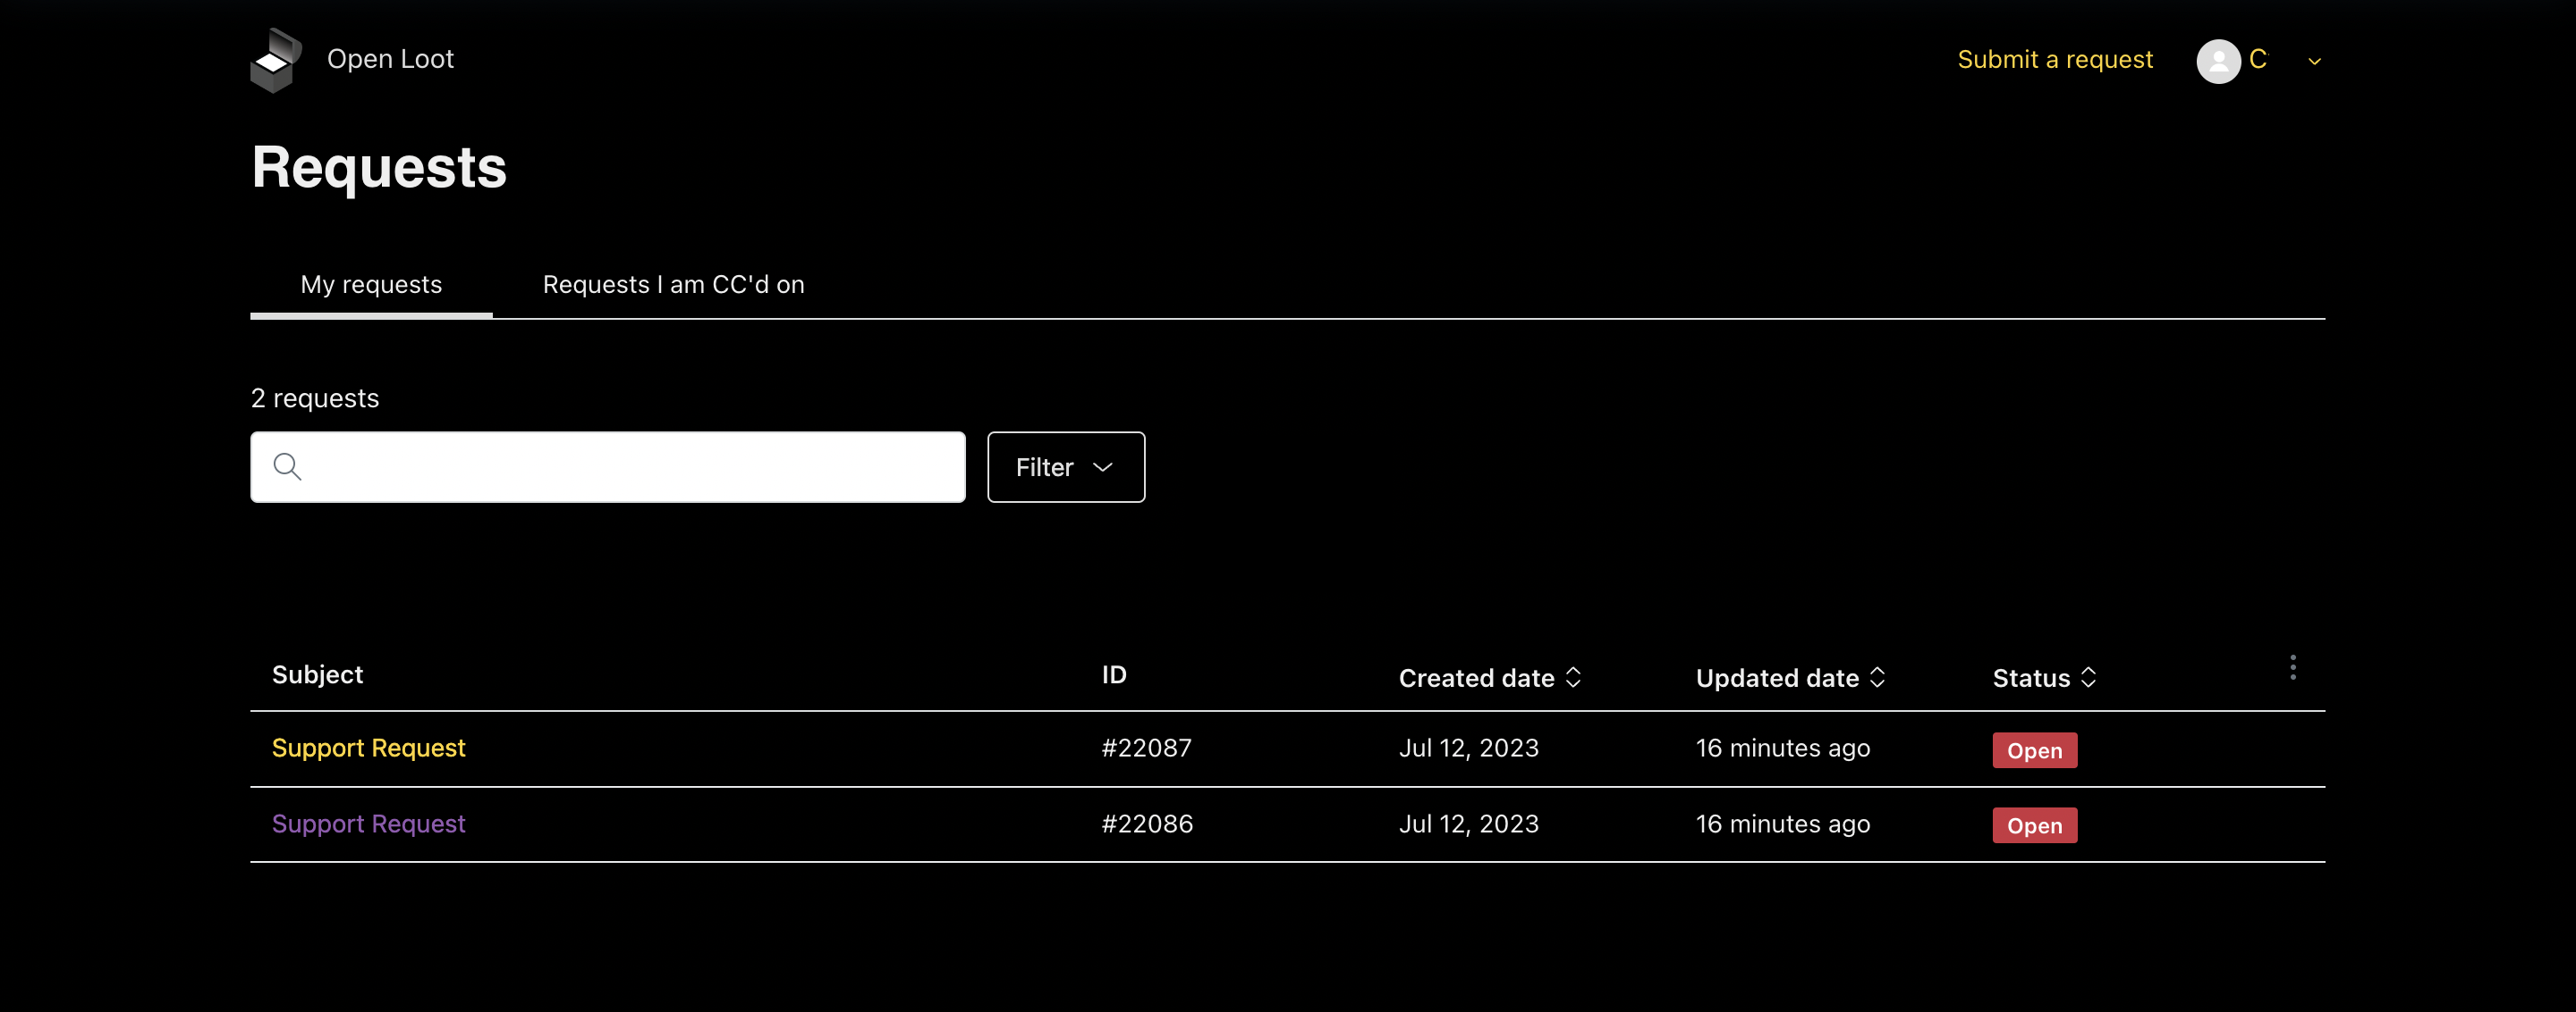Click the Open Loot cube logo
This screenshot has height=1012, width=2576.
276,61
